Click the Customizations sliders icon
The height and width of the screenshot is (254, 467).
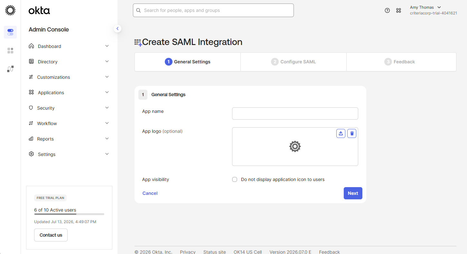click(x=31, y=77)
